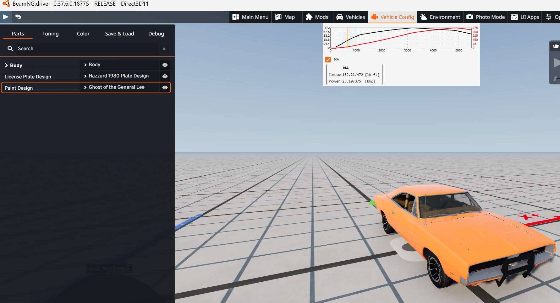Switch to Photo Mode
Screen dimensions: 560x303
(486, 17)
